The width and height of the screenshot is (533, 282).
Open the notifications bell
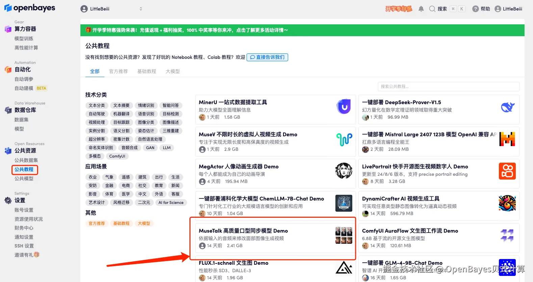click(x=421, y=9)
